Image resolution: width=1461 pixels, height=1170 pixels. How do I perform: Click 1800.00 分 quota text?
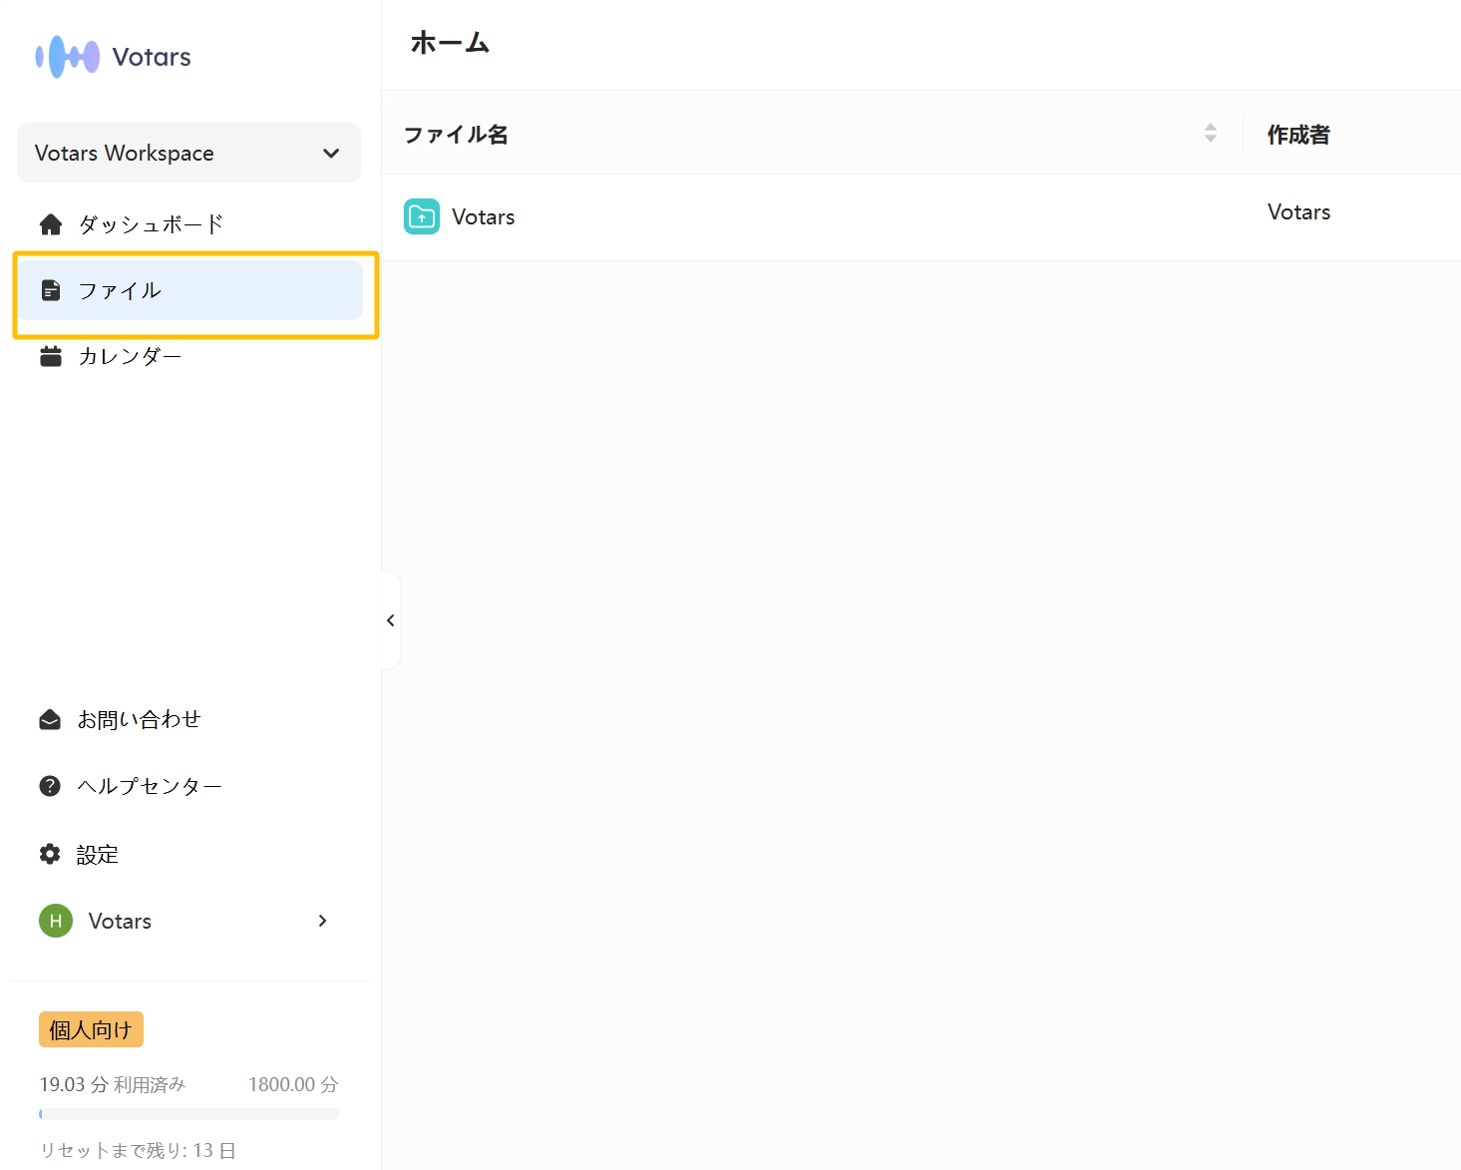click(x=293, y=1084)
